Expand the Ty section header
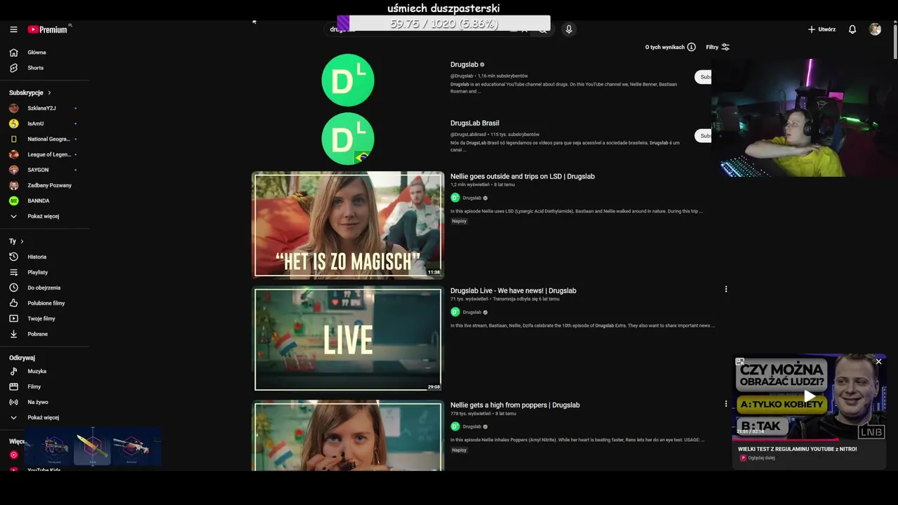The width and height of the screenshot is (898, 505). (x=16, y=241)
